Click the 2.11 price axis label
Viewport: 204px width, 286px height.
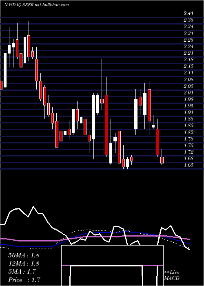(x=188, y=73)
